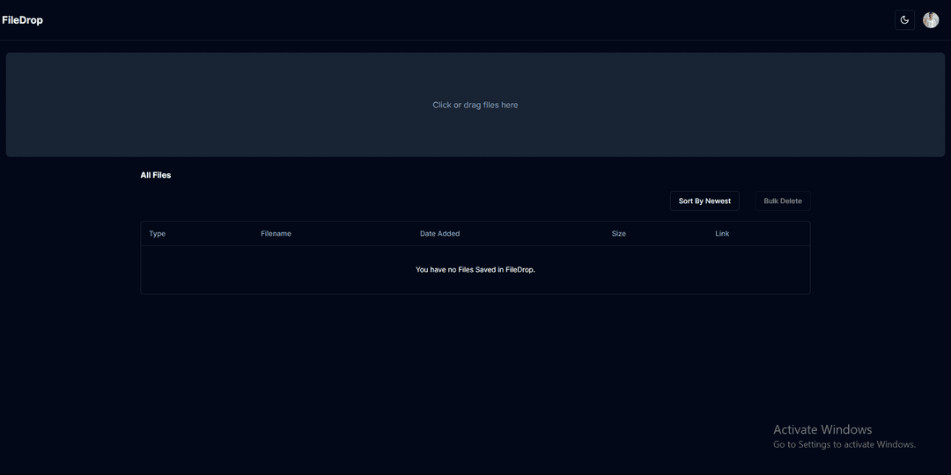This screenshot has width=951, height=475.
Task: Click the FileDrop logo in the header
Action: (x=23, y=20)
